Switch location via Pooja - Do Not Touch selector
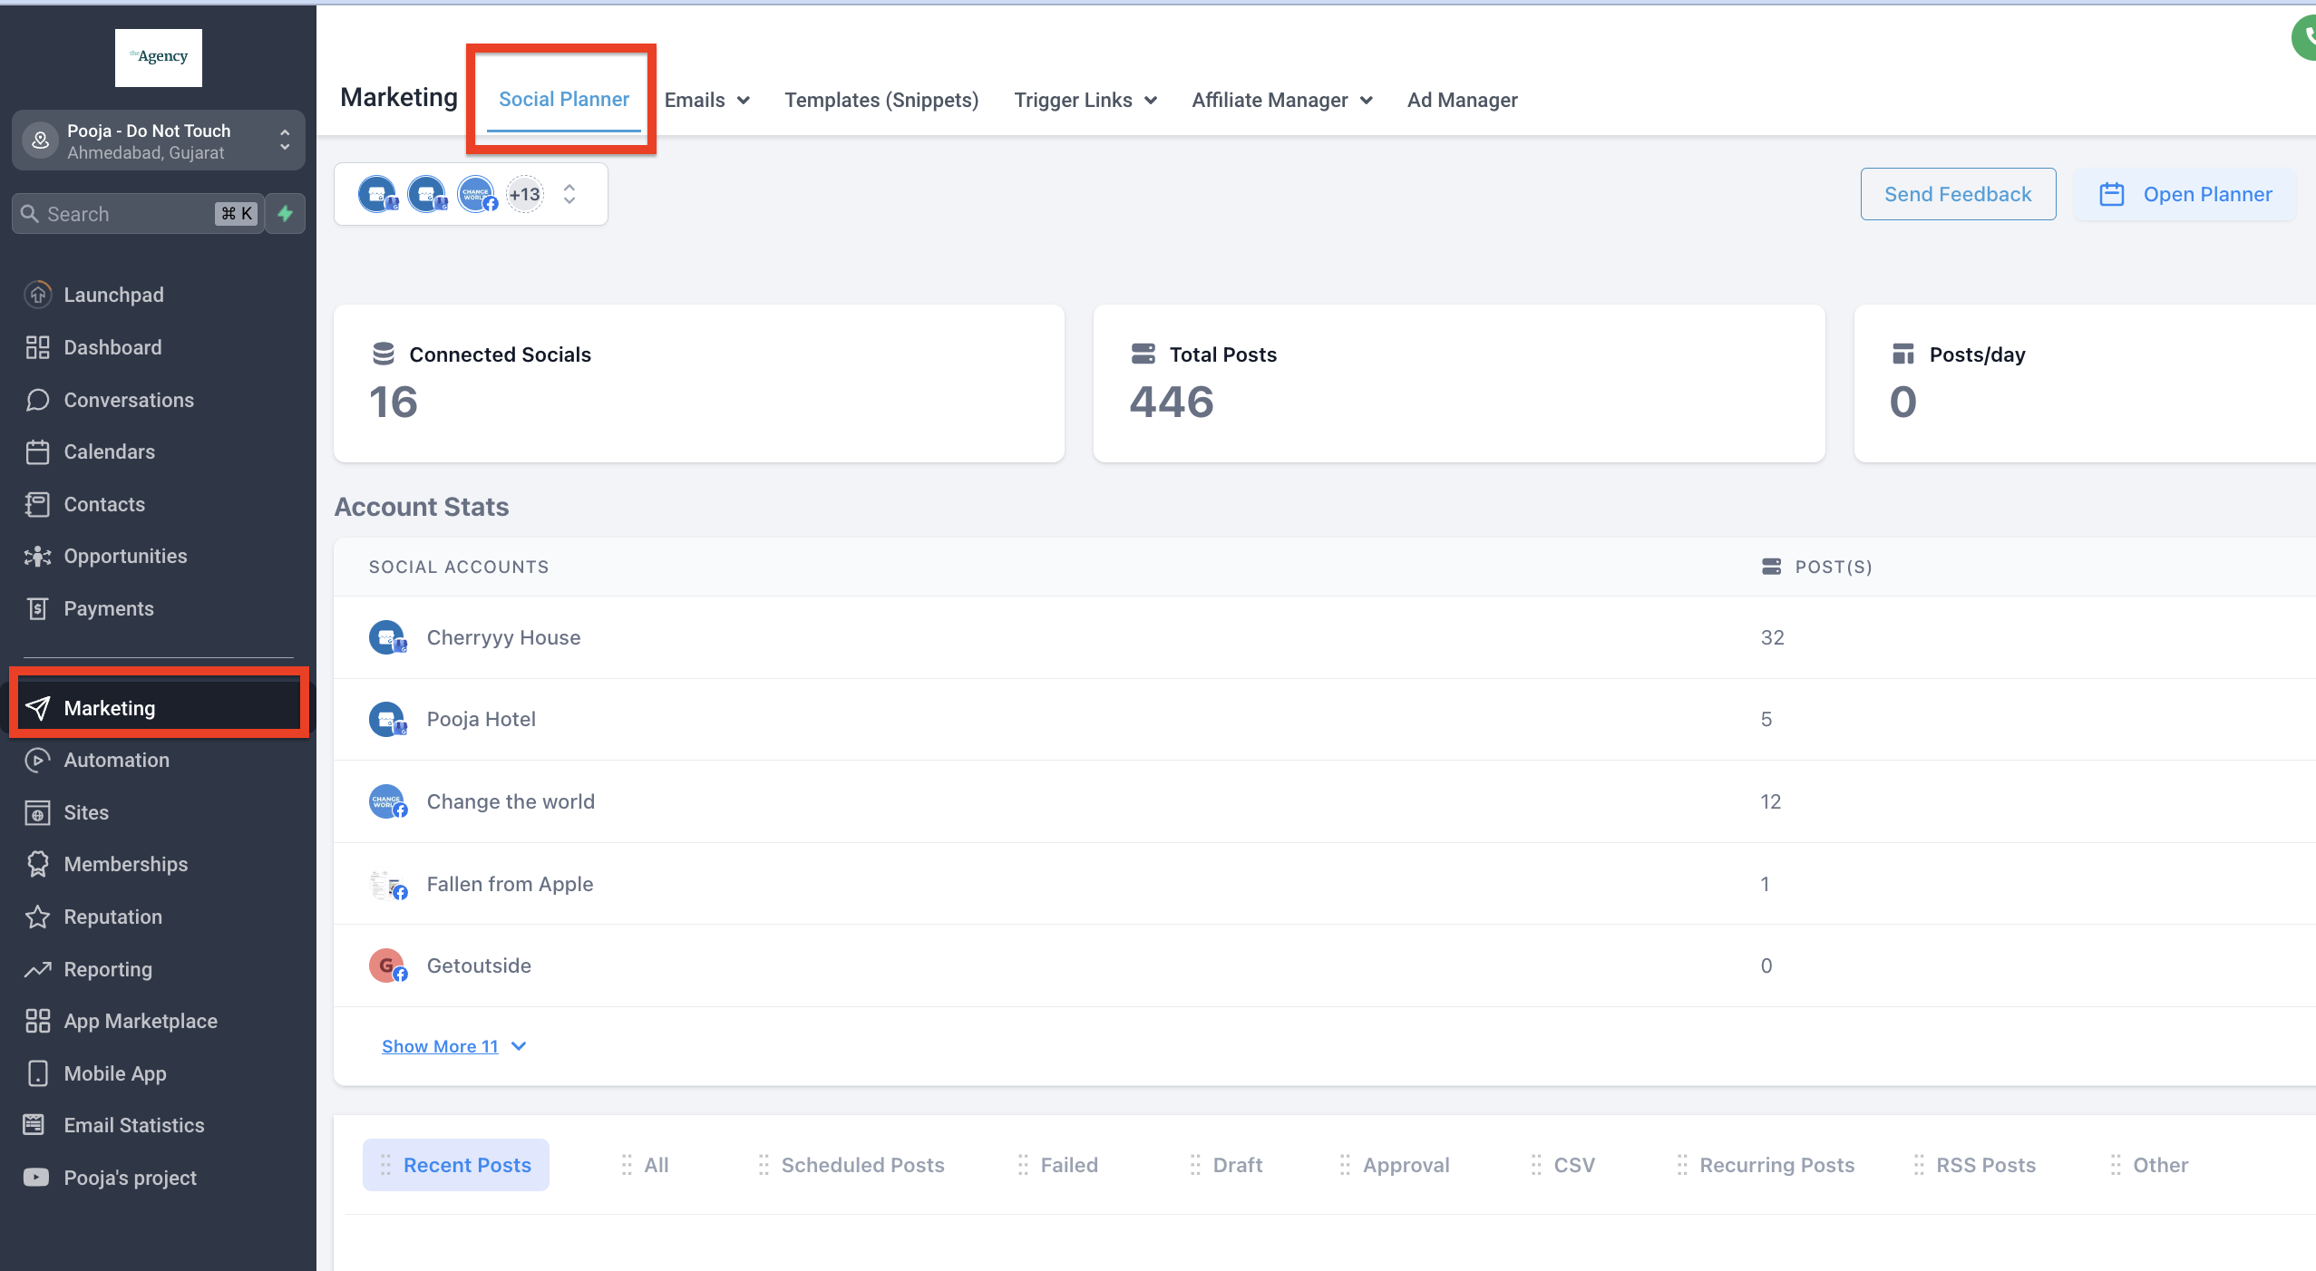Screen dimensions: 2316x1271 pyautogui.click(x=159, y=141)
